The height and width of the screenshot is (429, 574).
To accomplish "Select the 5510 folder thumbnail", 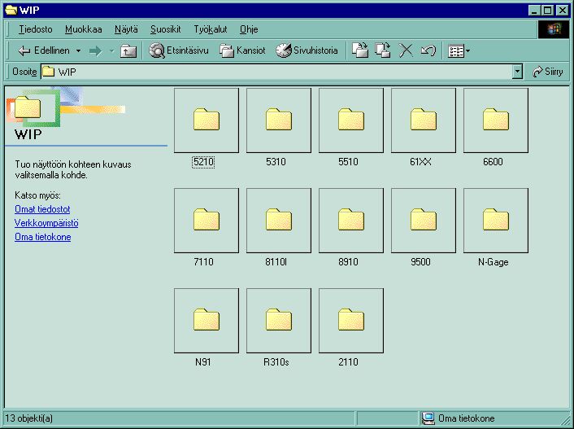I will pyautogui.click(x=351, y=120).
